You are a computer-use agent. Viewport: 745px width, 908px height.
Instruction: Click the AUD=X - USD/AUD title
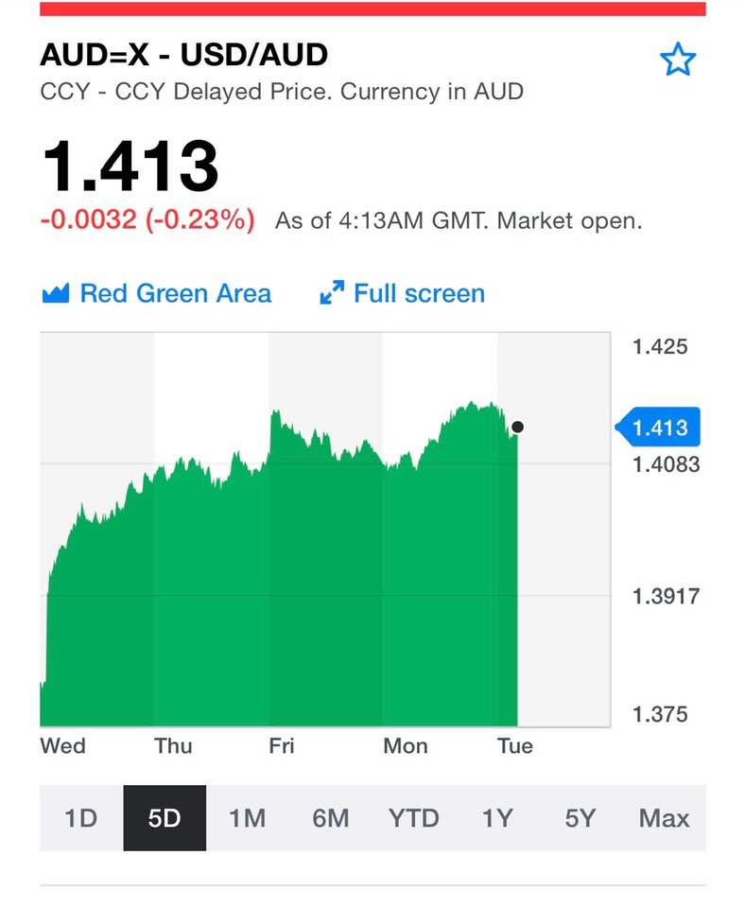184,55
